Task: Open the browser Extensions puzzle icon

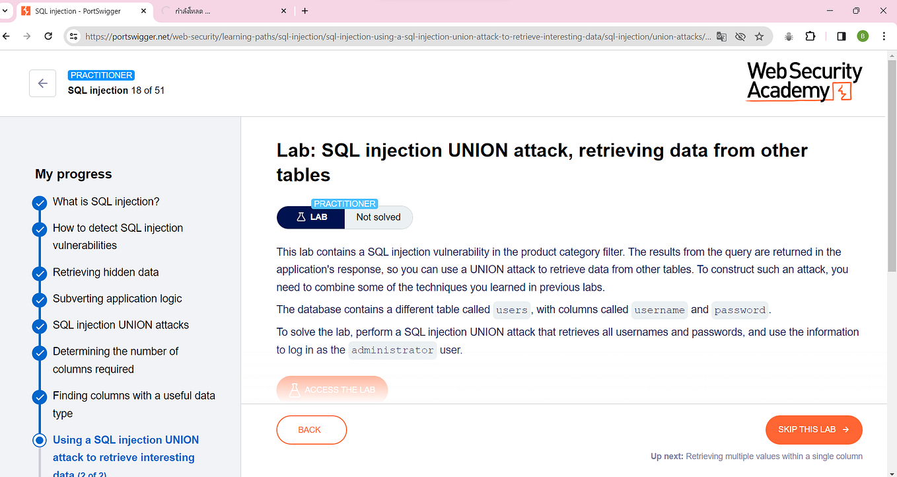Action: coord(810,36)
